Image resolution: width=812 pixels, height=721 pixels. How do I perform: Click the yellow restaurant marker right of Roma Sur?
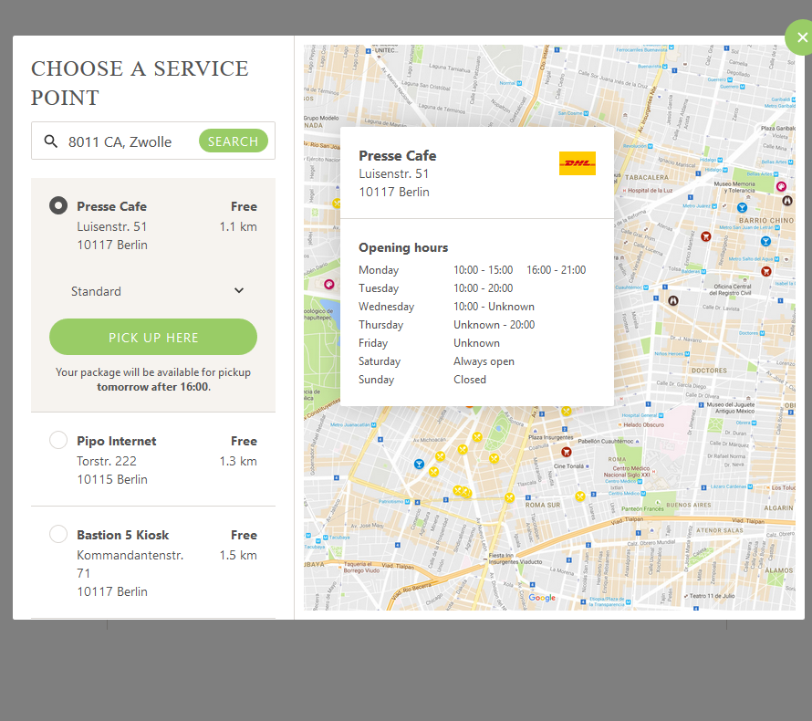[580, 496]
